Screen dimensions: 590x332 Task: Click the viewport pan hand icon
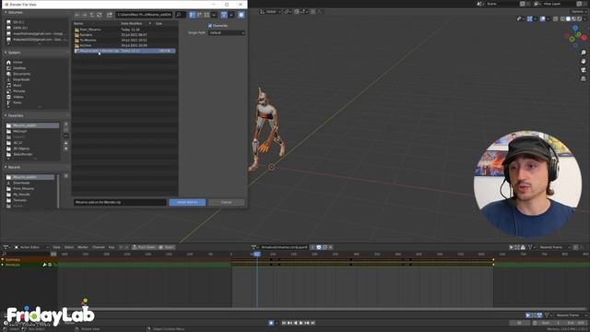584,62
